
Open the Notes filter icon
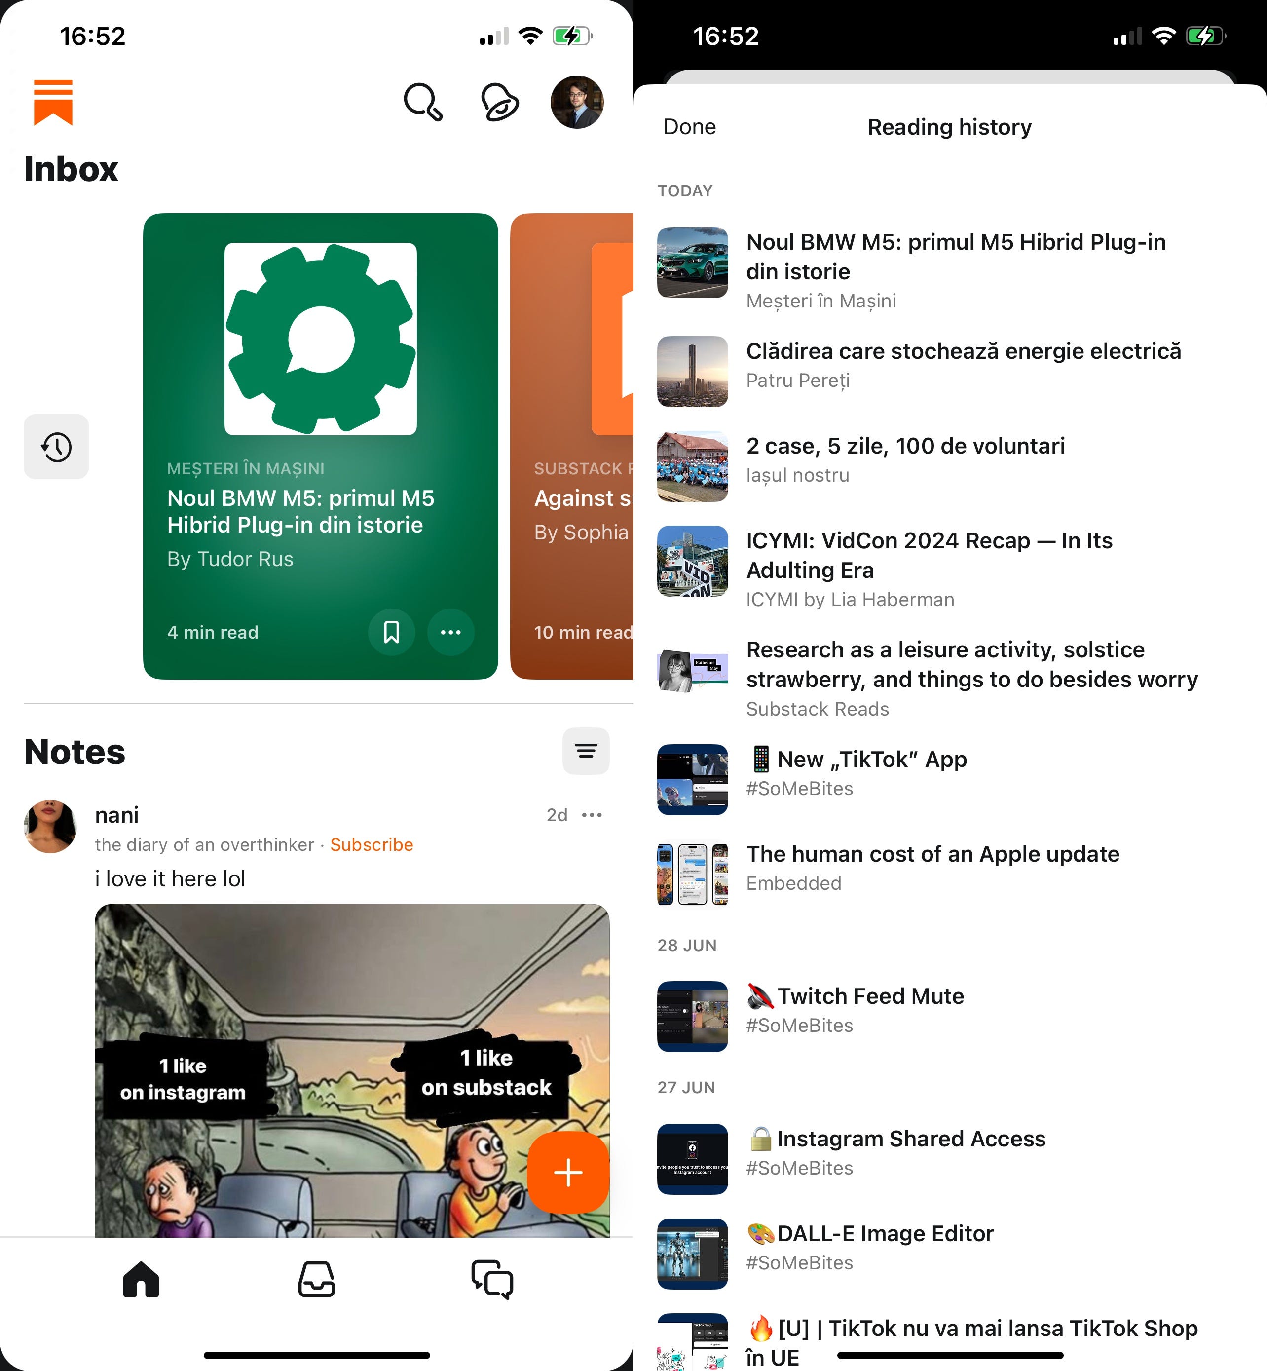(586, 751)
